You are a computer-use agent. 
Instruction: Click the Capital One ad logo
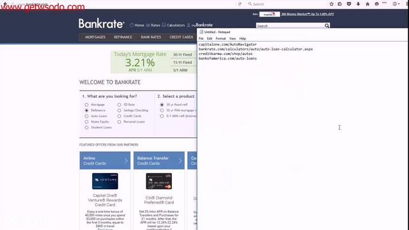click(270, 14)
